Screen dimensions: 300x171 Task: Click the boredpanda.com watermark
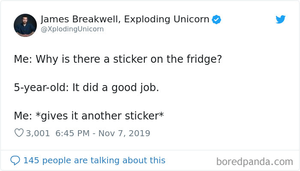tap(255, 162)
